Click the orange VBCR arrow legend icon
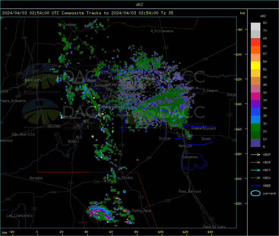279x236 pixels. [x=255, y=162]
